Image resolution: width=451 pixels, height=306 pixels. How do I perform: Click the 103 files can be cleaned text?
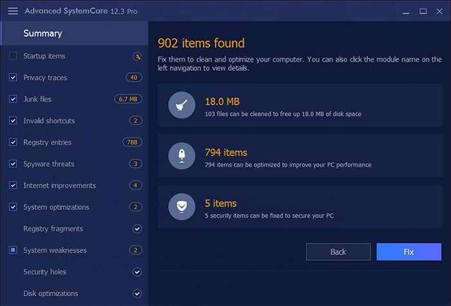[x=283, y=114]
